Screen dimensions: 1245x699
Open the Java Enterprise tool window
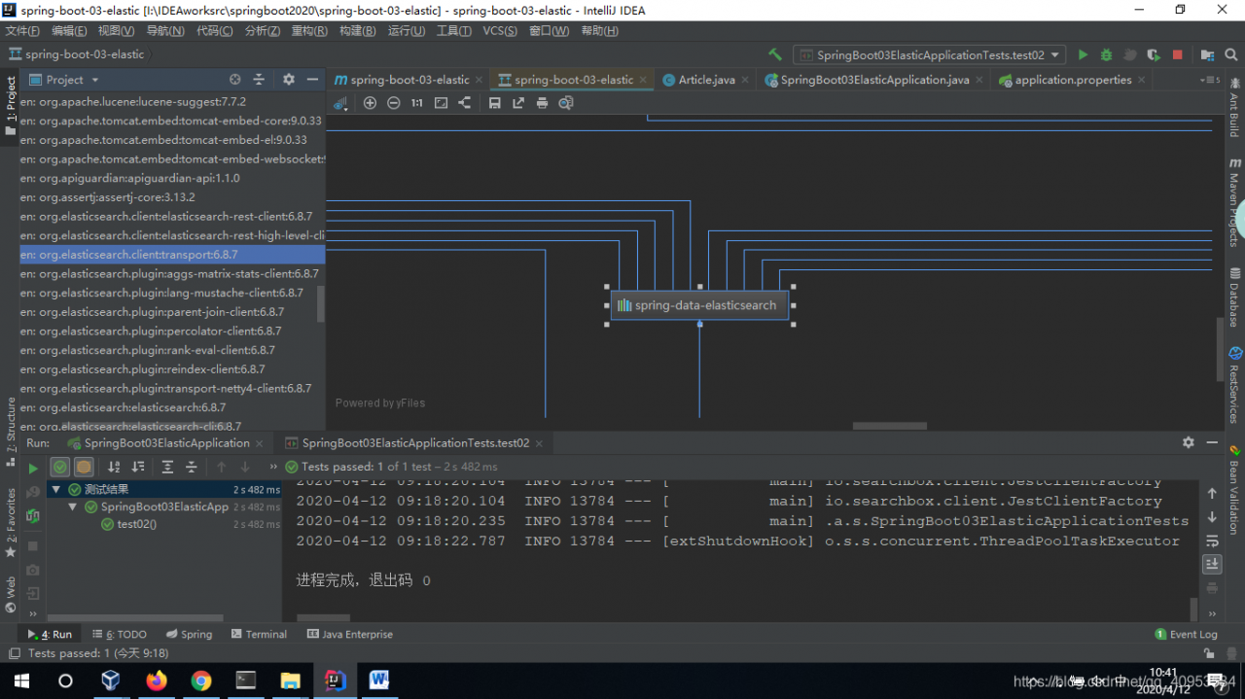pyautogui.click(x=350, y=634)
